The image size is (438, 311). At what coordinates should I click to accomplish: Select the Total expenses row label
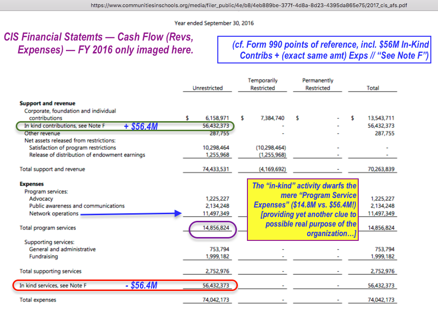coord(38,300)
